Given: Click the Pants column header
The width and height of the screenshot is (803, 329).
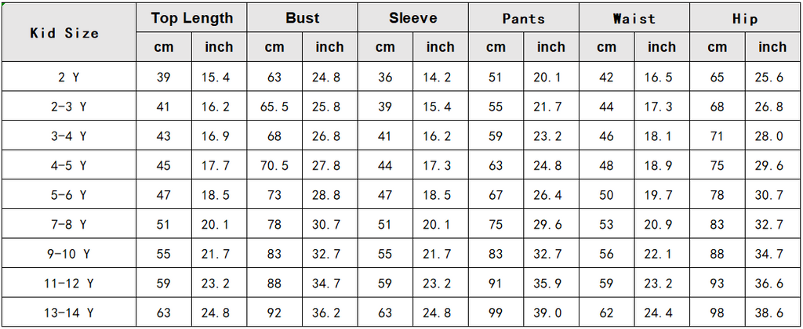Looking at the screenshot, I should 523,18.
